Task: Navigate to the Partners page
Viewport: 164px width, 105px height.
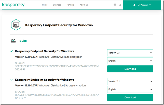Action: [70, 5]
